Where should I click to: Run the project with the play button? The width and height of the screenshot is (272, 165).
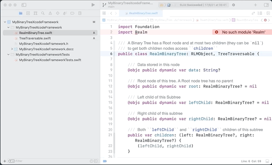pos(93,5)
